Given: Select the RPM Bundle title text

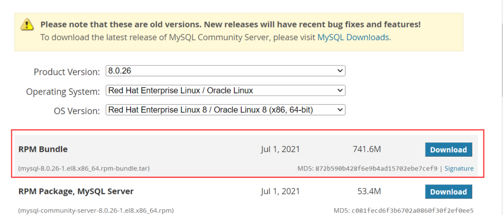Looking at the screenshot, I should [x=43, y=149].
